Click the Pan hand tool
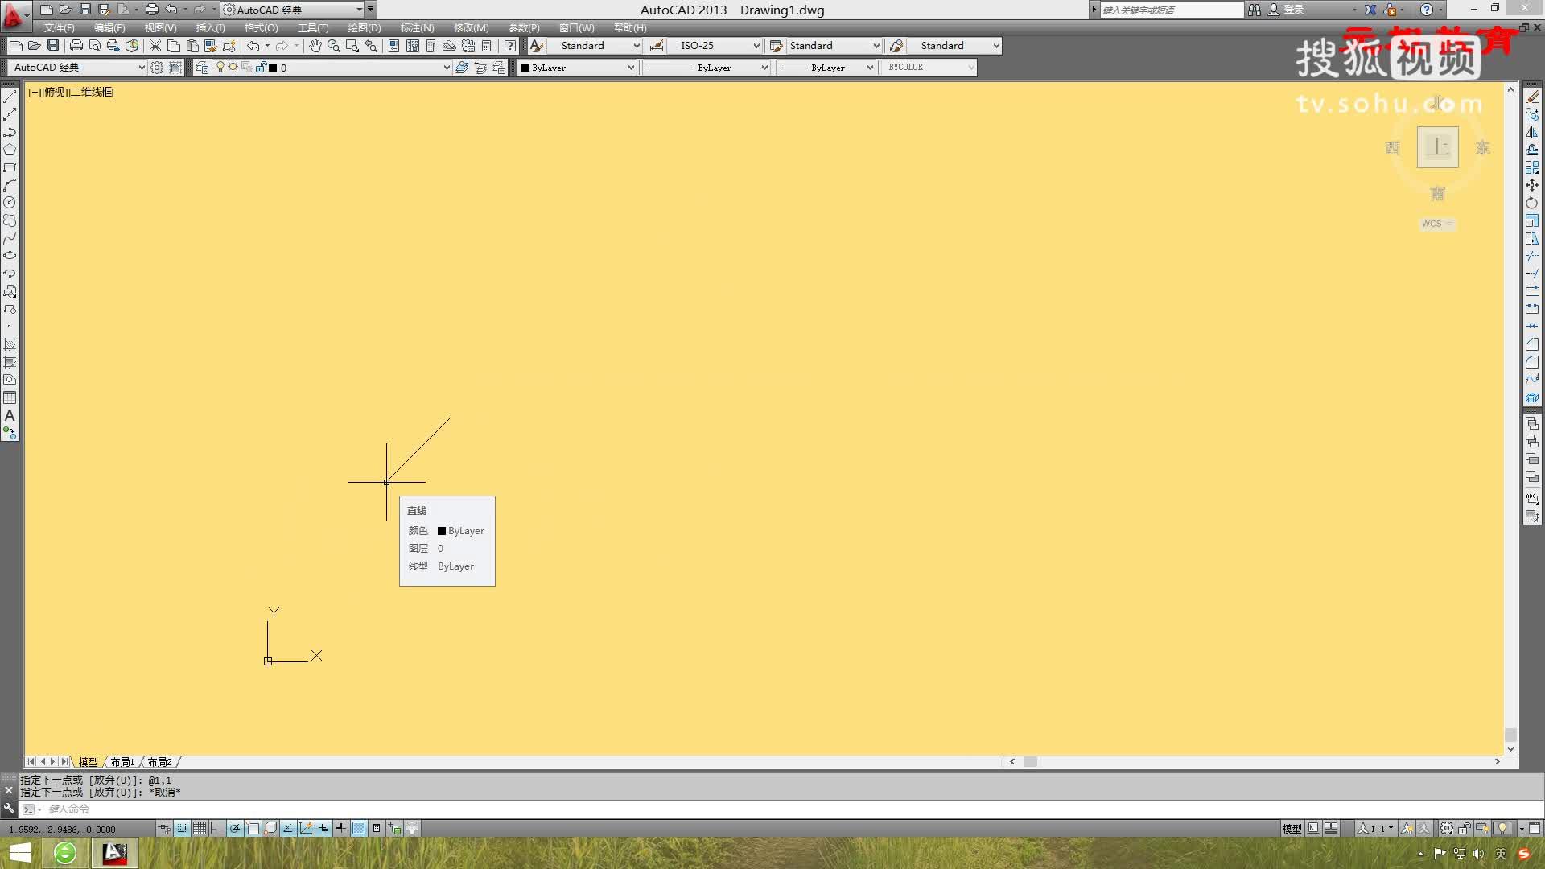Screen dimensions: 1545x869 pos(315,46)
